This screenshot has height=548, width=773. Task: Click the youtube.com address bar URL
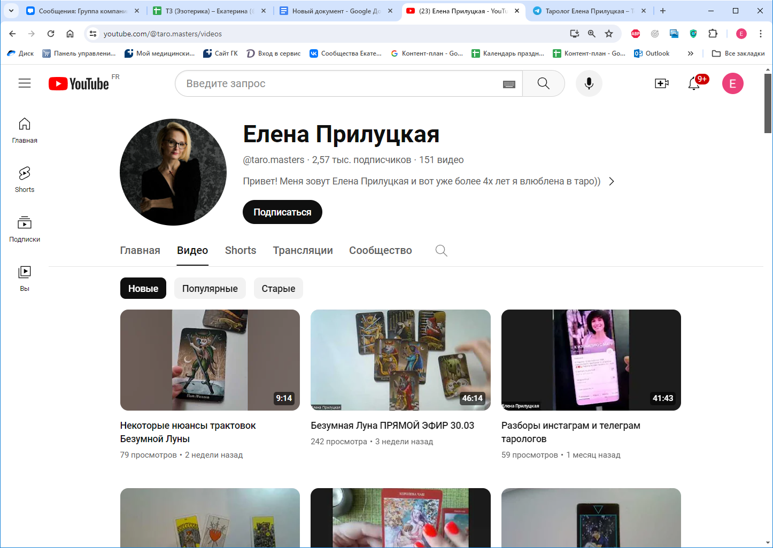[163, 34]
